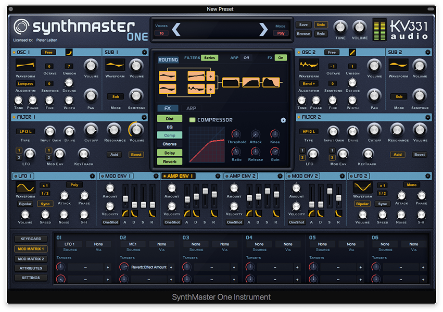
Task: Click the LFO 1 sine waveform display
Action: [x=25, y=186]
